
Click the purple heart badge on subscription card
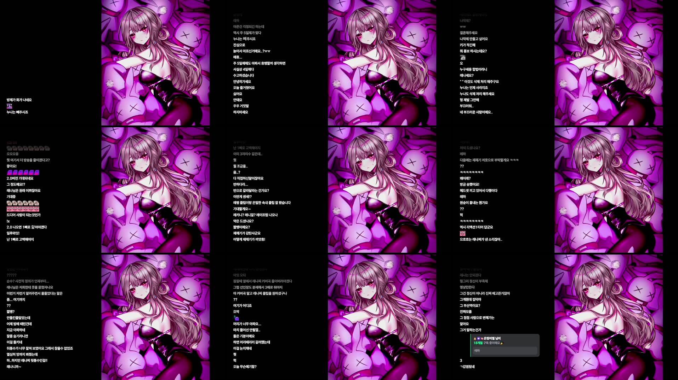478,339
